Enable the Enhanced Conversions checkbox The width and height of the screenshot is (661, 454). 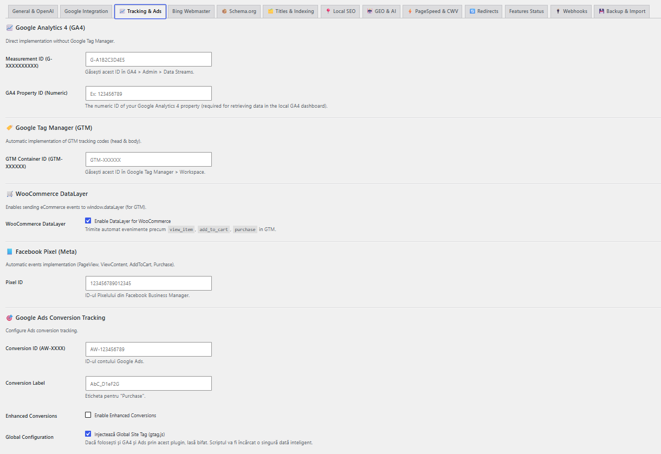click(x=88, y=415)
